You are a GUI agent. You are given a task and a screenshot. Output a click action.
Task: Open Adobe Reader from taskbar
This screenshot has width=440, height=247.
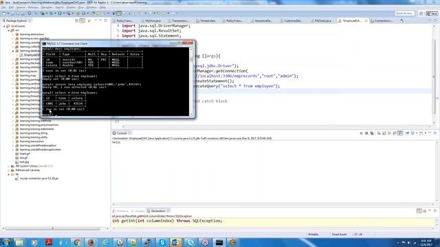[48, 242]
